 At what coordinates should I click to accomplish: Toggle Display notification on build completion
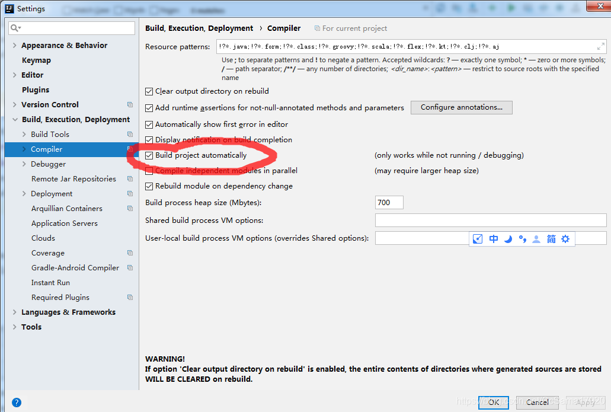[149, 140]
